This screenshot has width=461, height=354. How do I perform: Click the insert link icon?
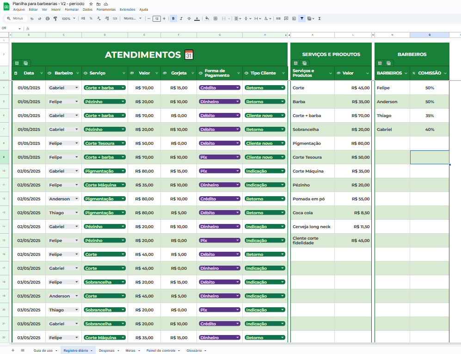[x=278, y=19]
